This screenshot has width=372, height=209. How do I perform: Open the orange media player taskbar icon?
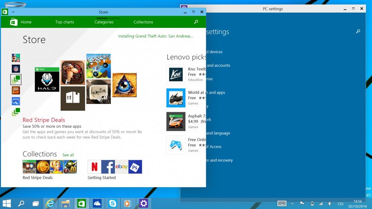point(128,203)
